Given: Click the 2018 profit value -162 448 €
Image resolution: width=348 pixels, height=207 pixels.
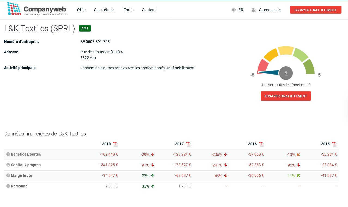Looking at the screenshot, I should [x=109, y=154].
